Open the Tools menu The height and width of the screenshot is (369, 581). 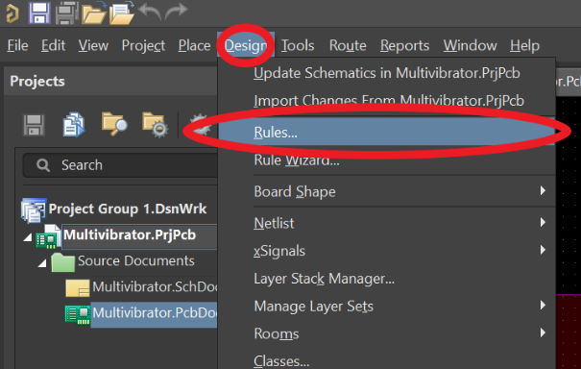tap(298, 45)
